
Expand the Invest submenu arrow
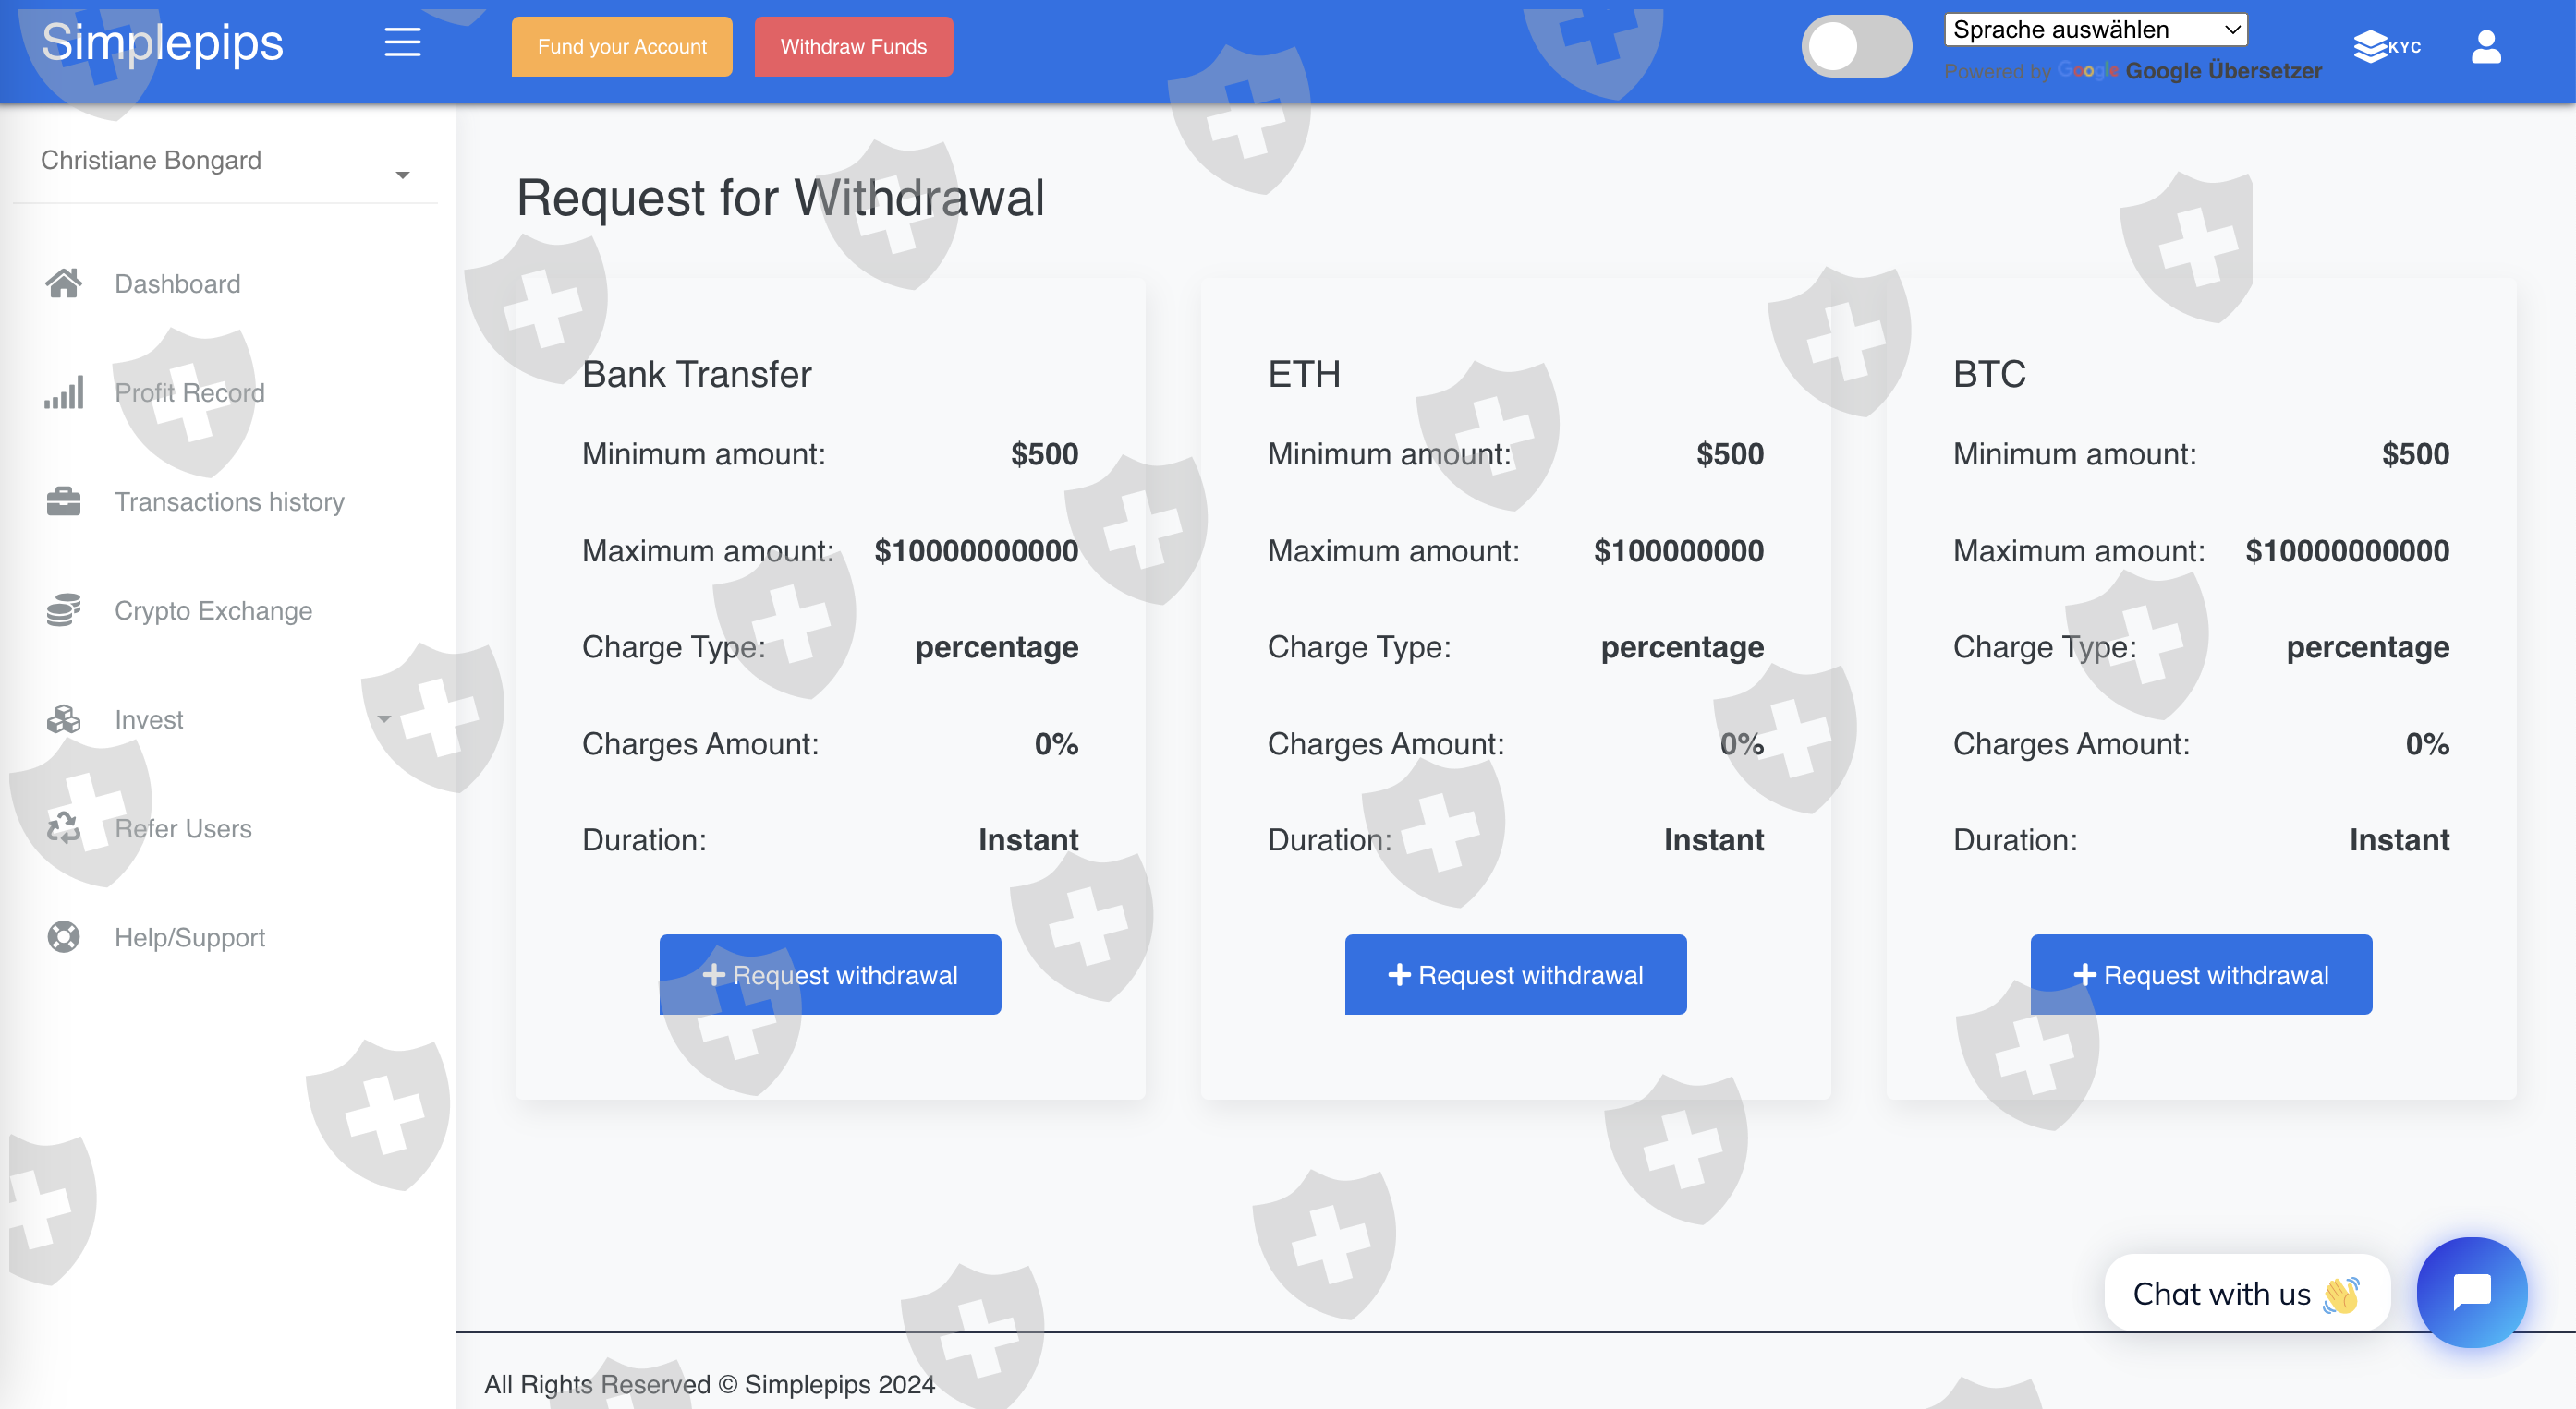click(x=384, y=719)
